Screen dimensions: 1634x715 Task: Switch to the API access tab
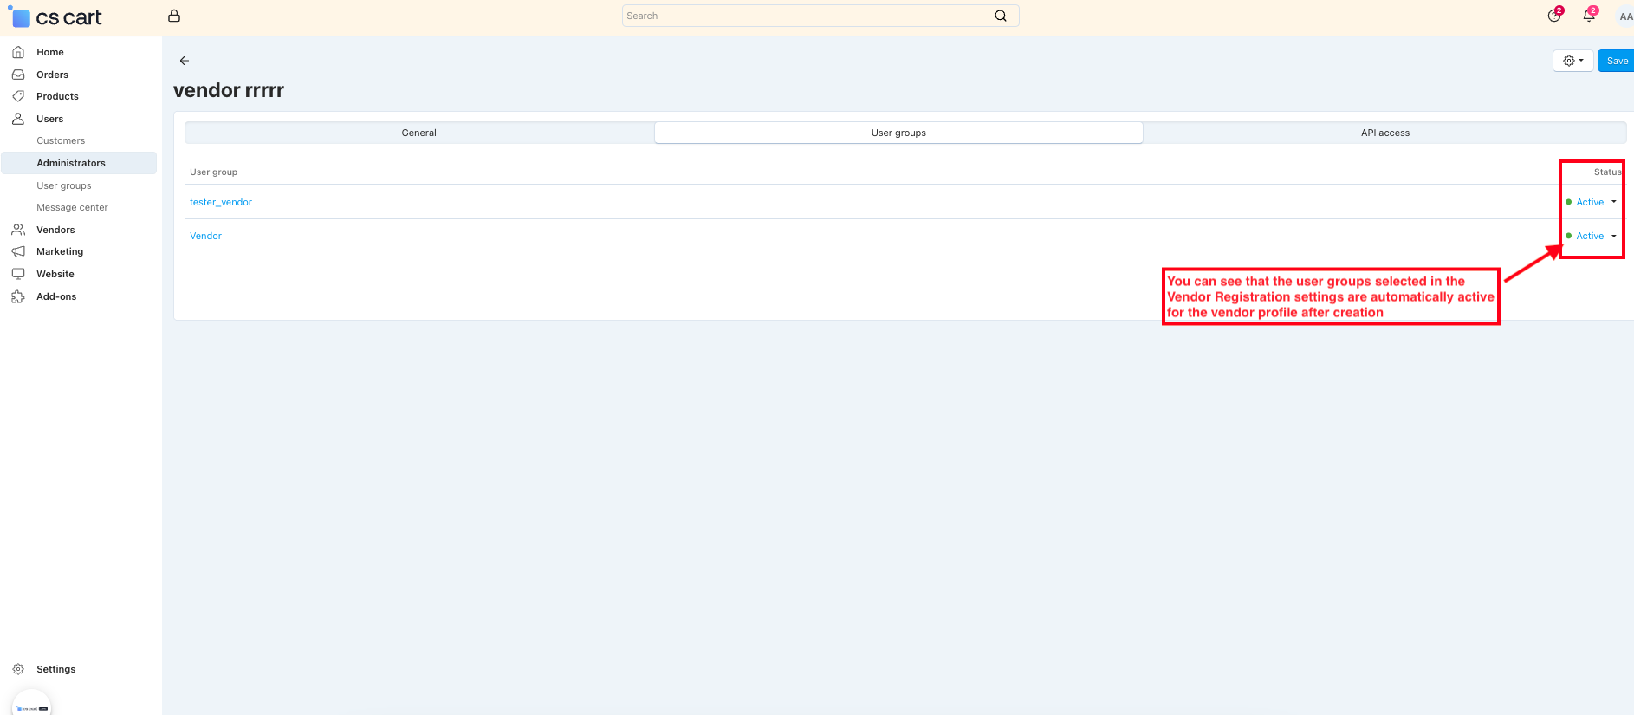(1384, 133)
